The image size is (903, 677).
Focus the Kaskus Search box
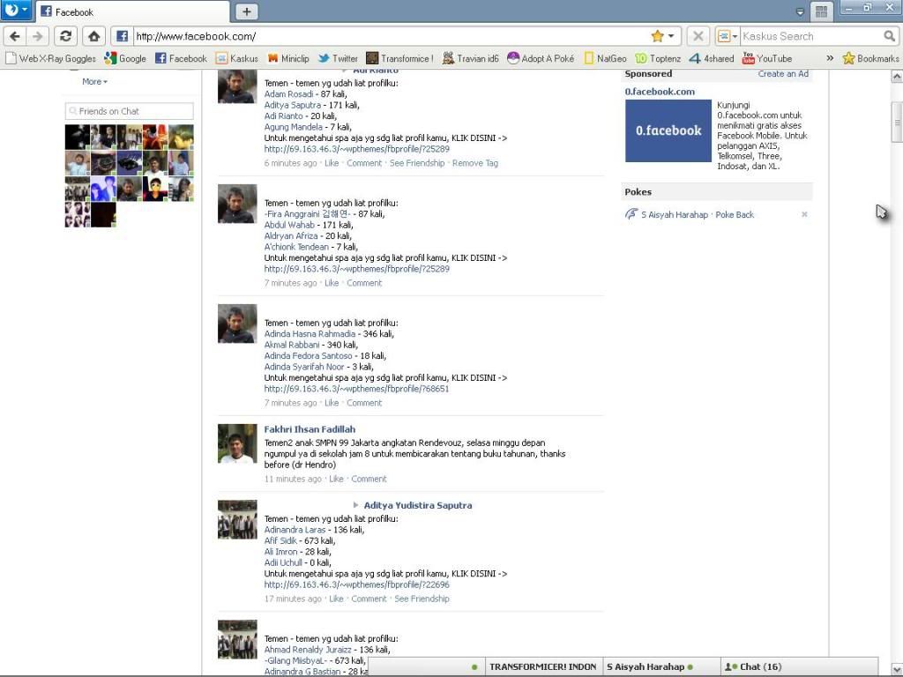click(812, 36)
